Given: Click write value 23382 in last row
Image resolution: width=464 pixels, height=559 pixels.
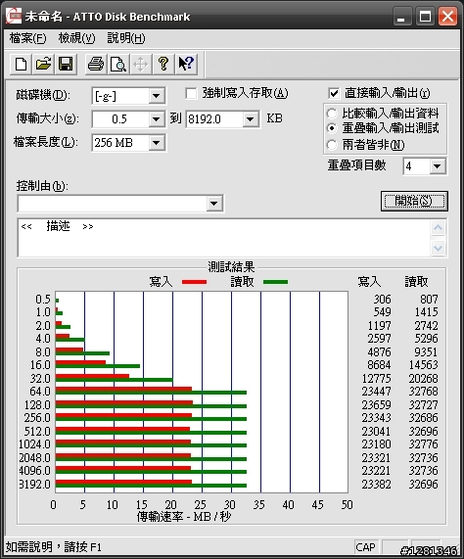Looking at the screenshot, I should pos(376,485).
